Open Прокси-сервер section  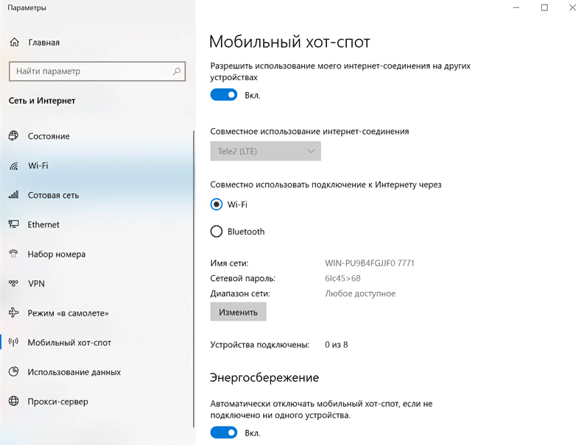pyautogui.click(x=57, y=401)
